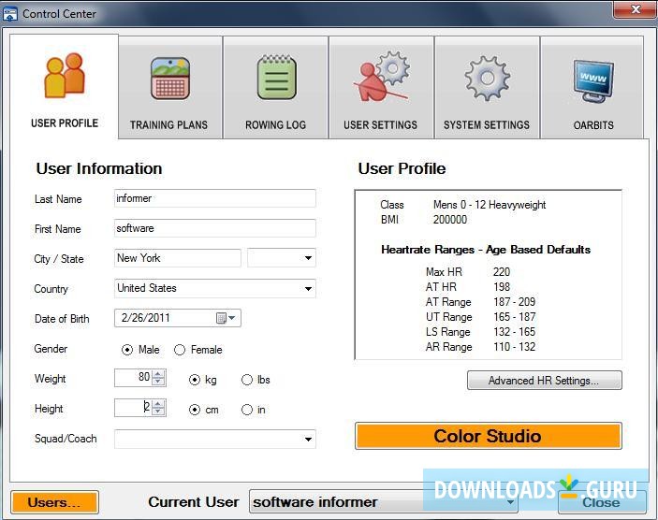This screenshot has width=658, height=520.
Task: Expand the State dropdown list
Action: (x=308, y=259)
